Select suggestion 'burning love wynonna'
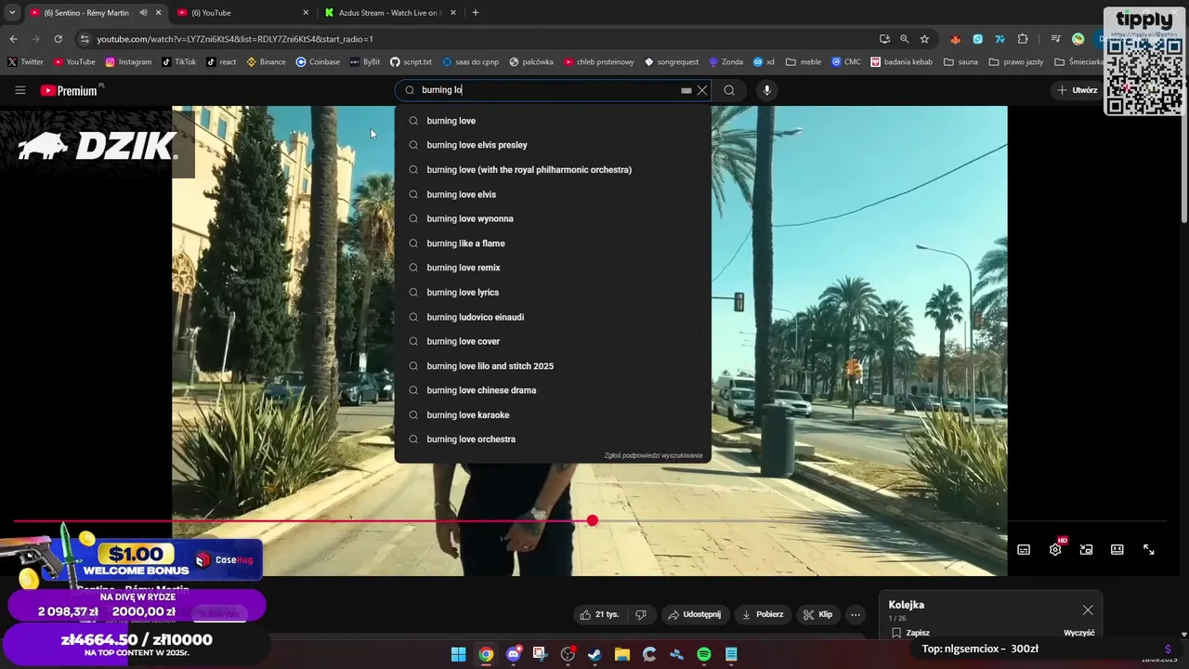 (x=553, y=218)
